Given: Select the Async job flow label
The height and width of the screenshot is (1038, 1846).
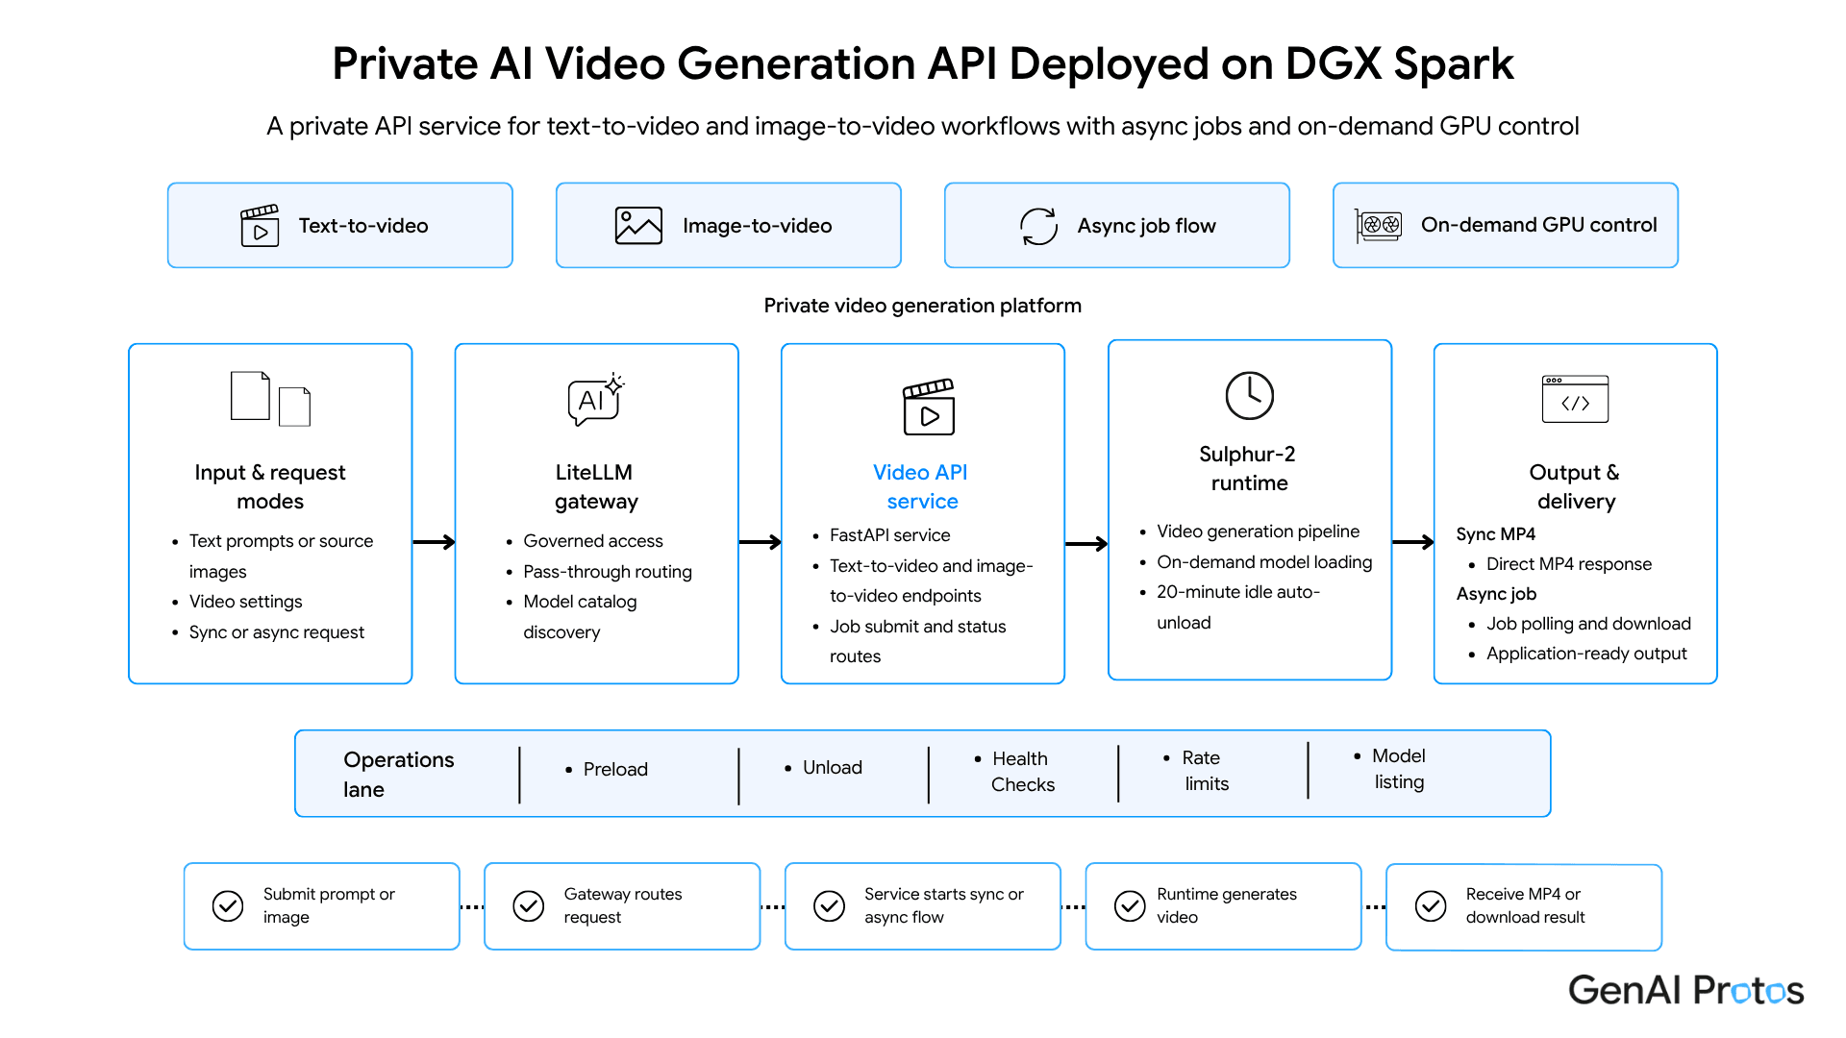Looking at the screenshot, I should point(1146,226).
